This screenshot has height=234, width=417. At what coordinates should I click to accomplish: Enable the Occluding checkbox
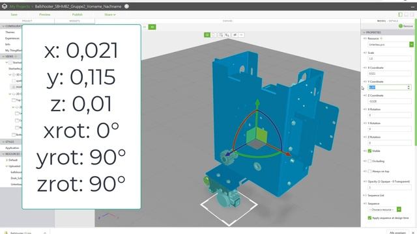(x=369, y=161)
